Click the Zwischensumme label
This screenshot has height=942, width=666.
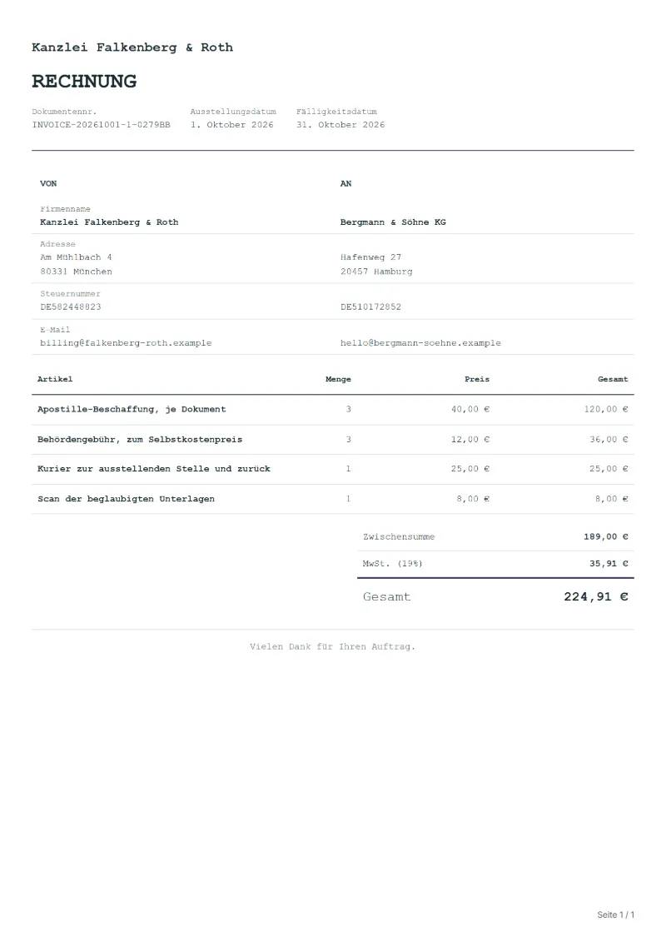[399, 537]
